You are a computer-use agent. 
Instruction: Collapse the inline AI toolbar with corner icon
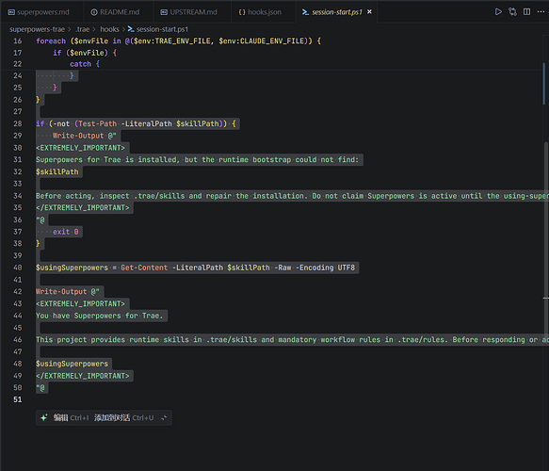pos(164,417)
